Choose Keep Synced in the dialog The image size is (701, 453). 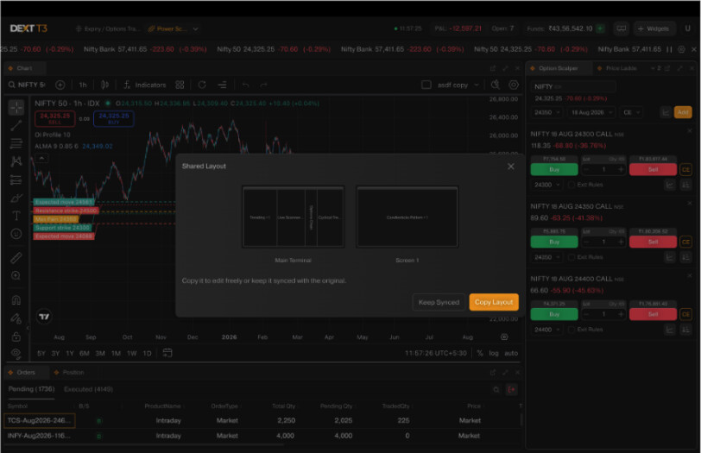[x=439, y=302]
